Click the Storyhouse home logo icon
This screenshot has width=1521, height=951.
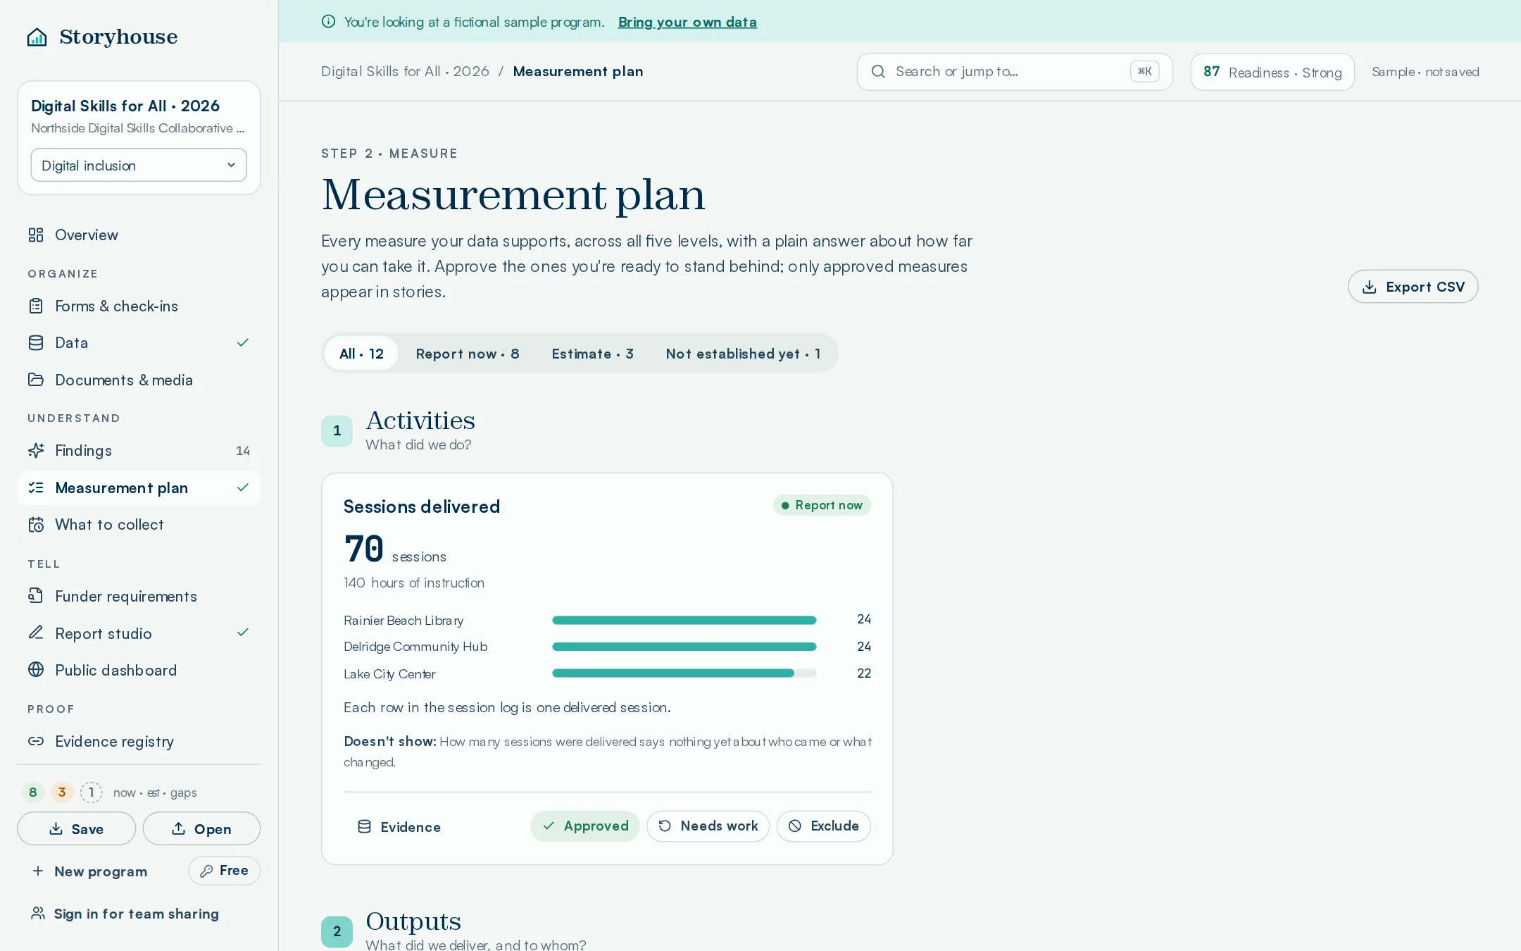(x=37, y=37)
